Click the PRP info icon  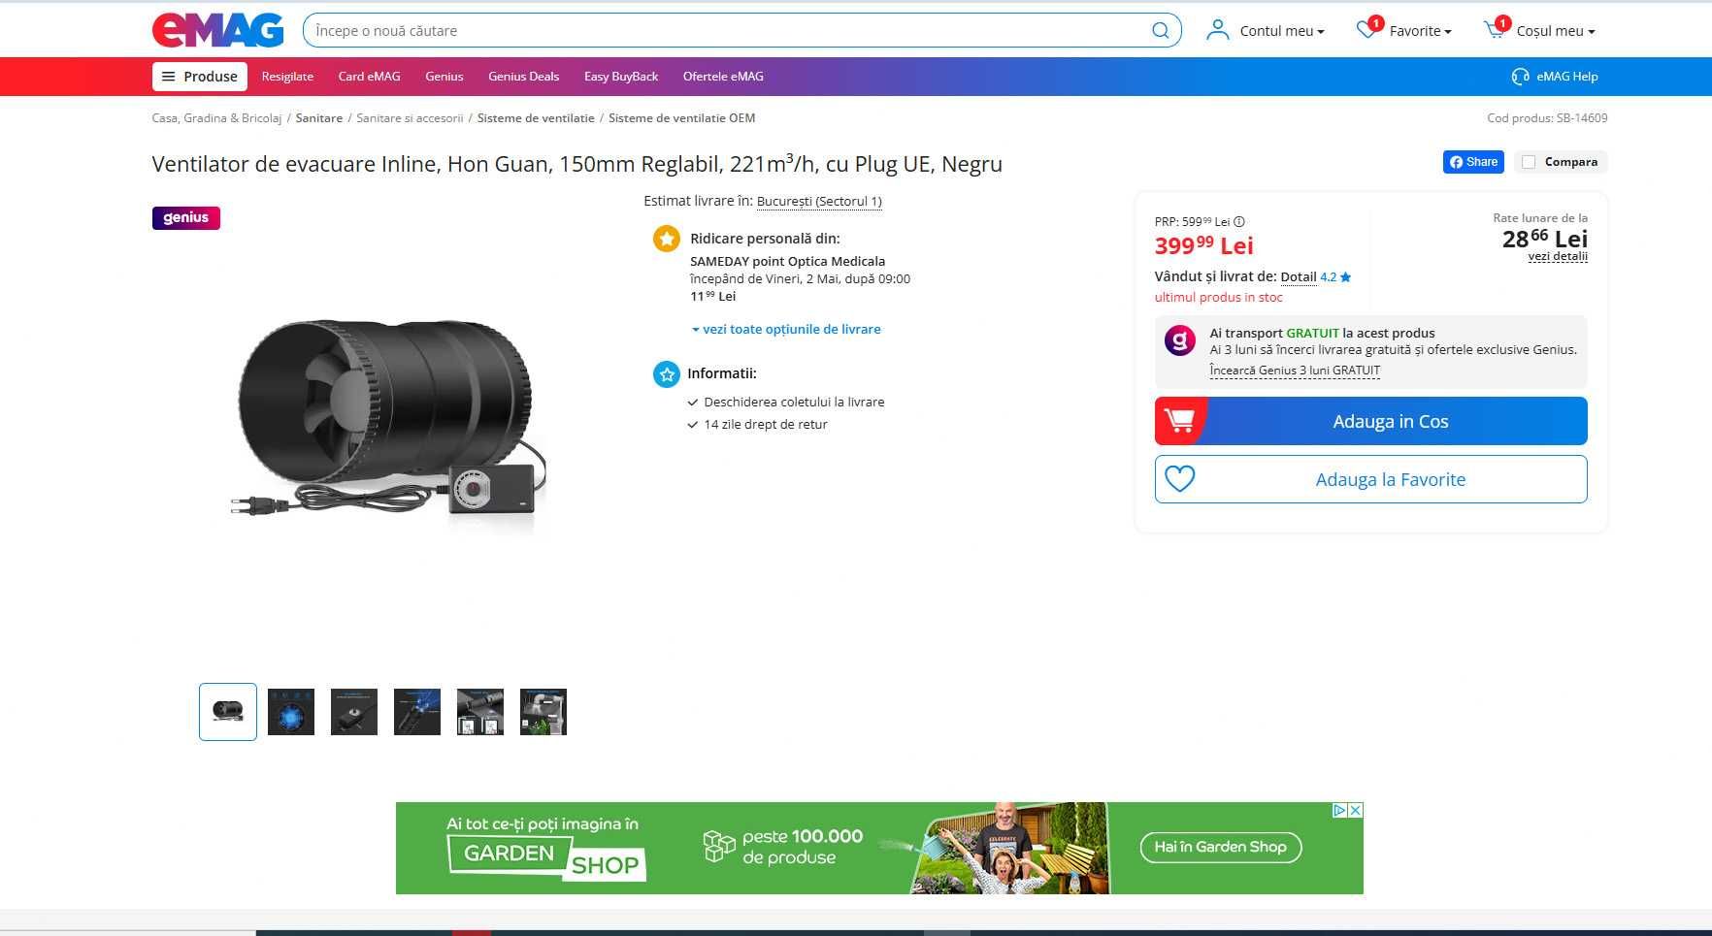click(x=1239, y=221)
